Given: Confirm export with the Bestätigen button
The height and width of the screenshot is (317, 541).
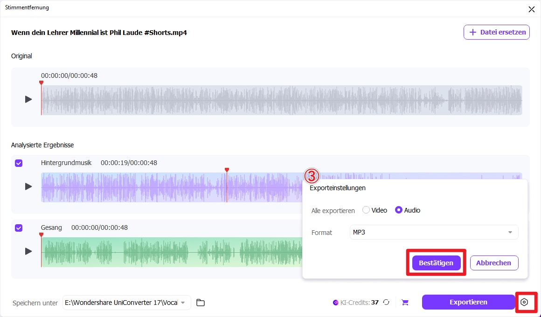Looking at the screenshot, I should point(436,262).
